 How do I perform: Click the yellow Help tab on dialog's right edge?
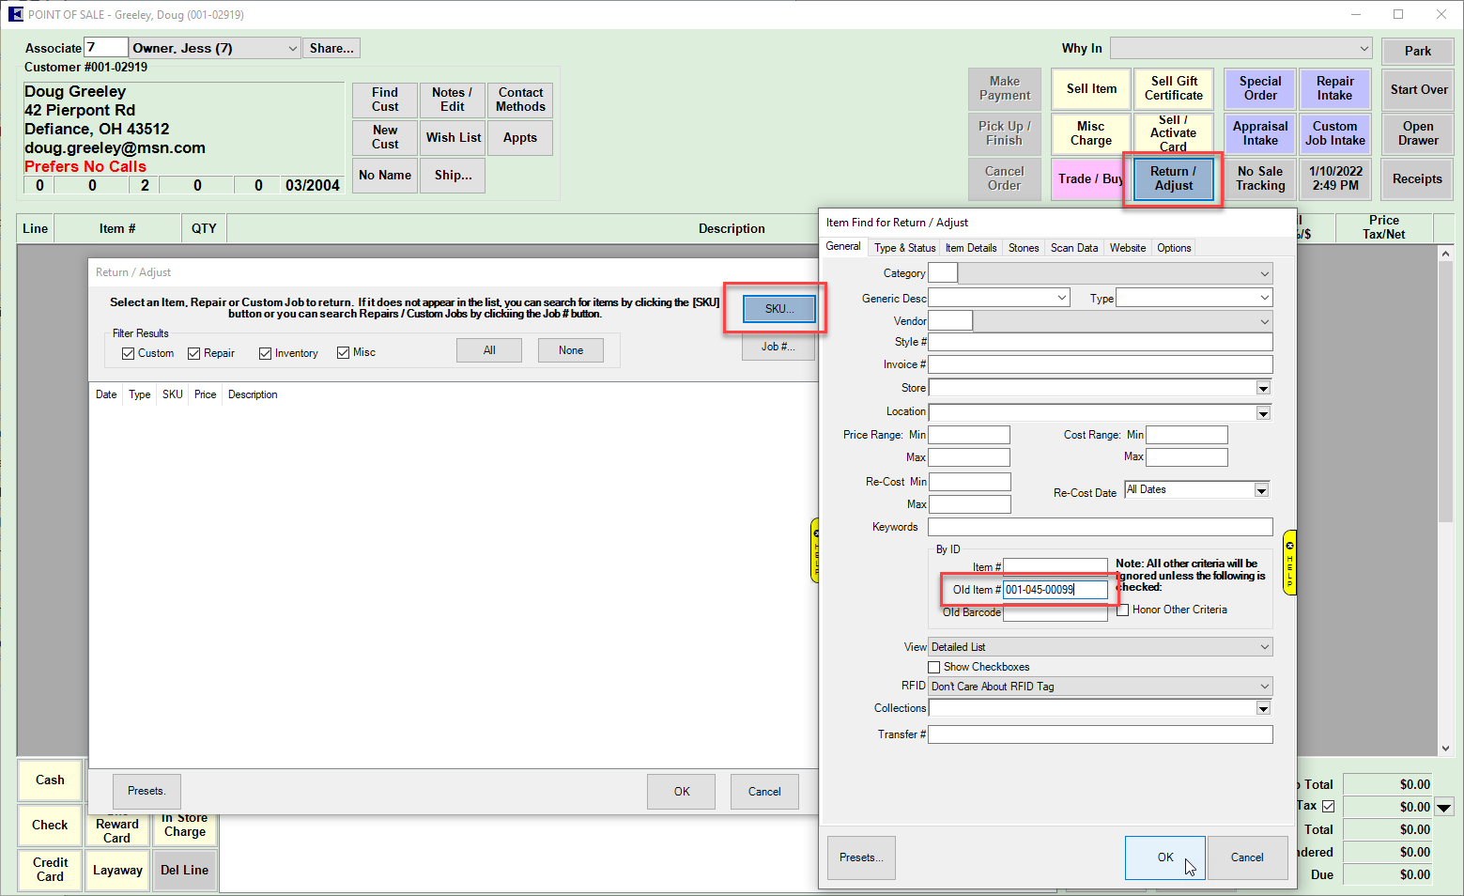(1289, 562)
